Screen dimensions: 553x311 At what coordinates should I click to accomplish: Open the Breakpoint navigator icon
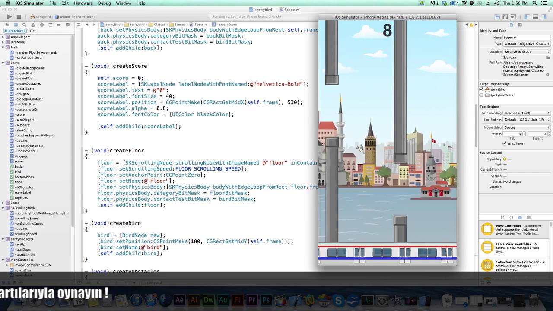pyautogui.click(x=60, y=25)
